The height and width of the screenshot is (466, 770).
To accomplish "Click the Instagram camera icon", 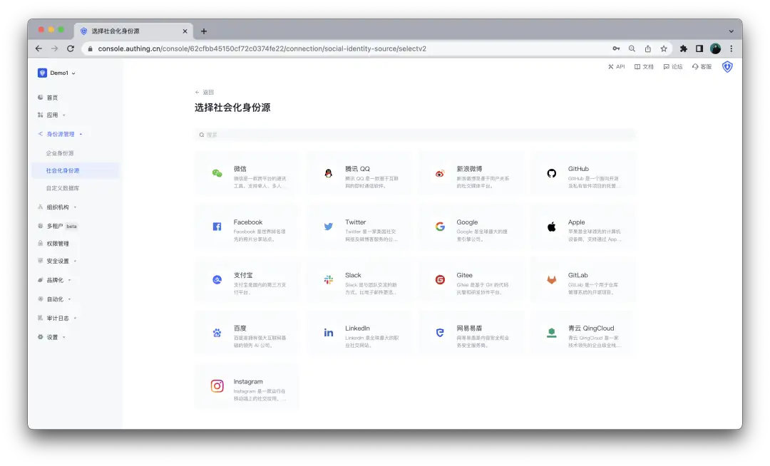I will [x=217, y=386].
